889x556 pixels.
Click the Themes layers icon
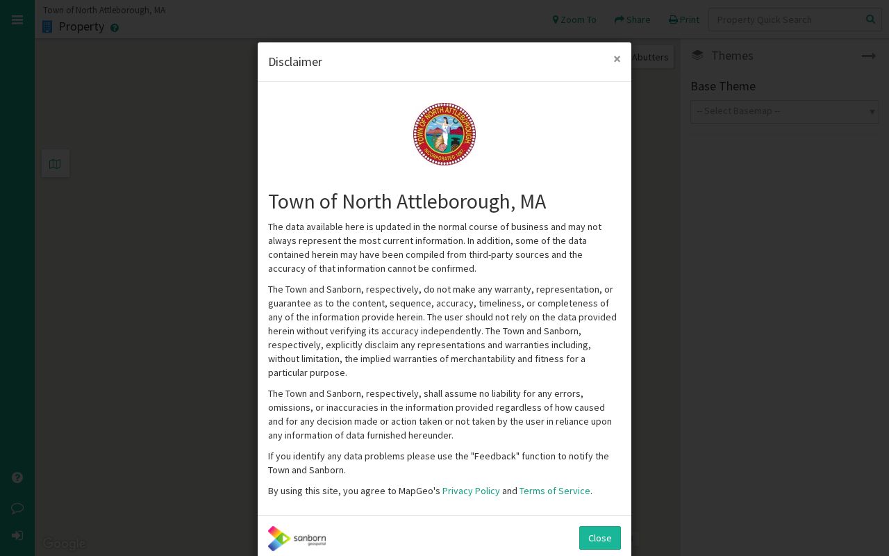click(697, 56)
